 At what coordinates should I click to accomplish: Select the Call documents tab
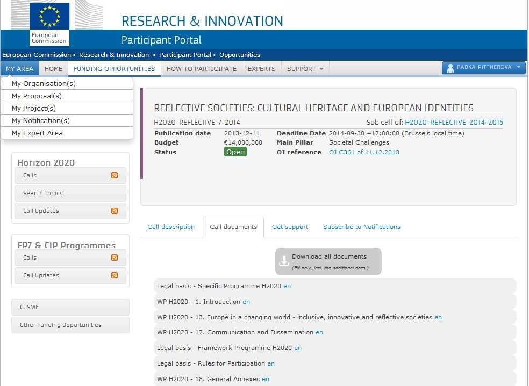click(233, 227)
